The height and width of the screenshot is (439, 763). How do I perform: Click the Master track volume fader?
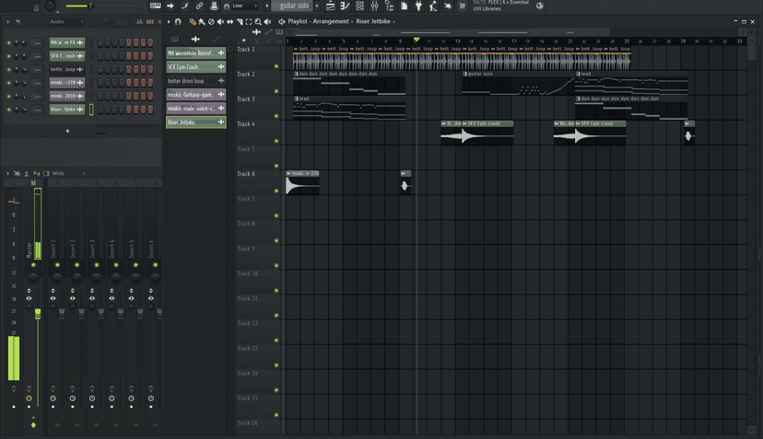38,314
